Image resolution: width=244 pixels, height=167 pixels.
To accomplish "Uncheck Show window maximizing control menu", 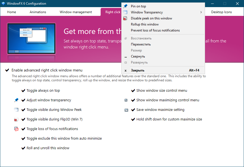I will point(133,100).
